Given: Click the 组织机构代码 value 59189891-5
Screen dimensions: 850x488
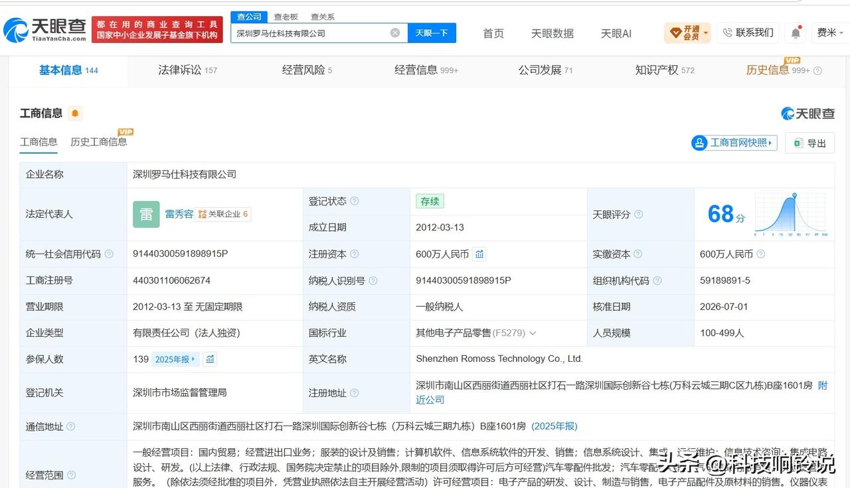Looking at the screenshot, I should click(725, 280).
